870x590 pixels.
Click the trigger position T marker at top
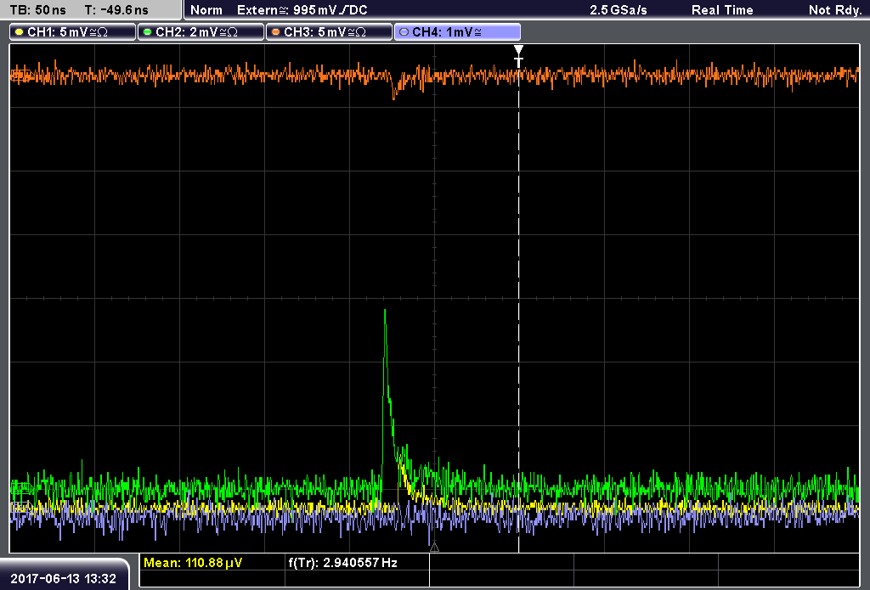[x=518, y=57]
